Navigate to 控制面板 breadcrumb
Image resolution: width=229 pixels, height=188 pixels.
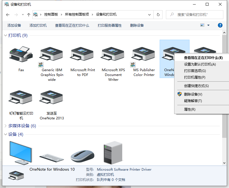[51, 14]
